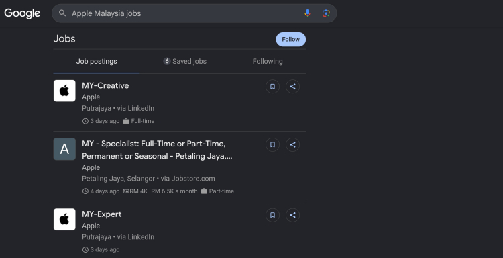Click the clock icon in the MY-Expert row
The image size is (503, 258).
[x=85, y=250]
